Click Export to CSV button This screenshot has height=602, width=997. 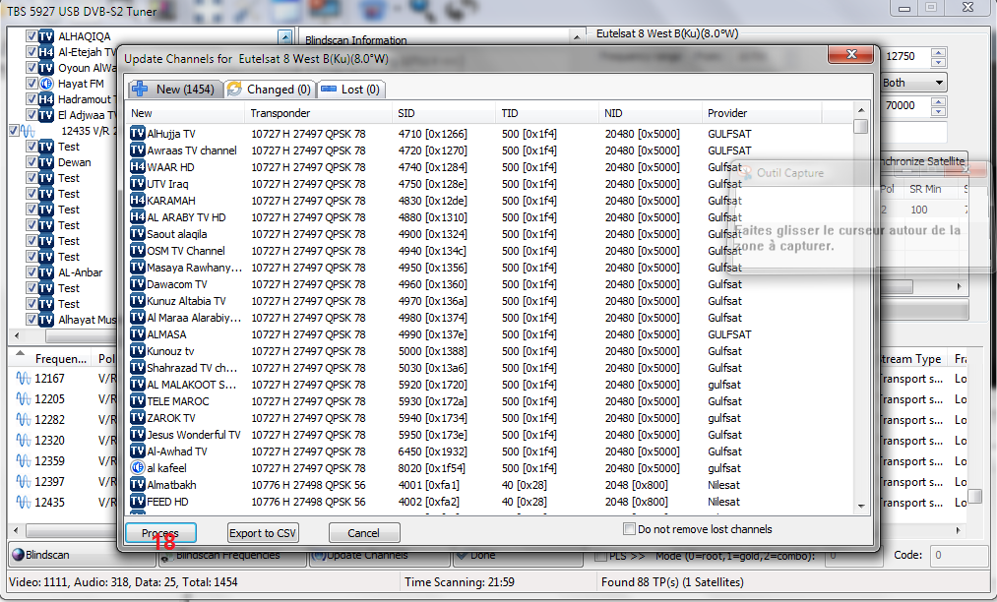point(263,533)
